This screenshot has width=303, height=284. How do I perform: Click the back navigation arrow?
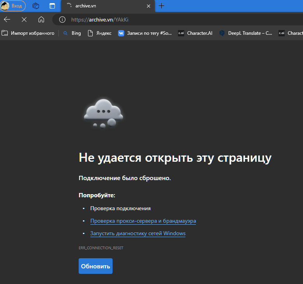click(7, 20)
